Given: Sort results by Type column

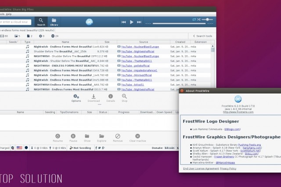Looking at the screenshot, I should pos(27,42).
